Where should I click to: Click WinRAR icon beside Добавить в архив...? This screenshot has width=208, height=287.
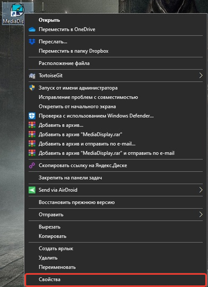(x=32, y=125)
